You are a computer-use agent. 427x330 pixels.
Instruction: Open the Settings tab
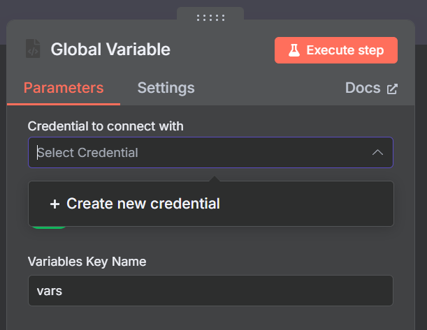click(x=166, y=88)
